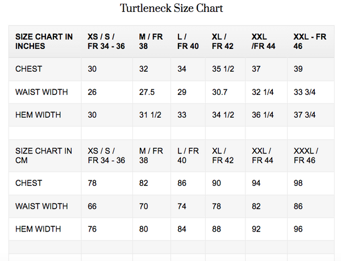Click the waist width value "27.5"
Viewport: 341px width, 261px height.
[x=147, y=92]
